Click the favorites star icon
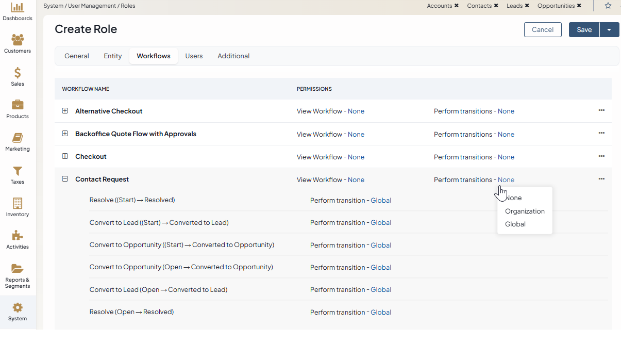 608,6
